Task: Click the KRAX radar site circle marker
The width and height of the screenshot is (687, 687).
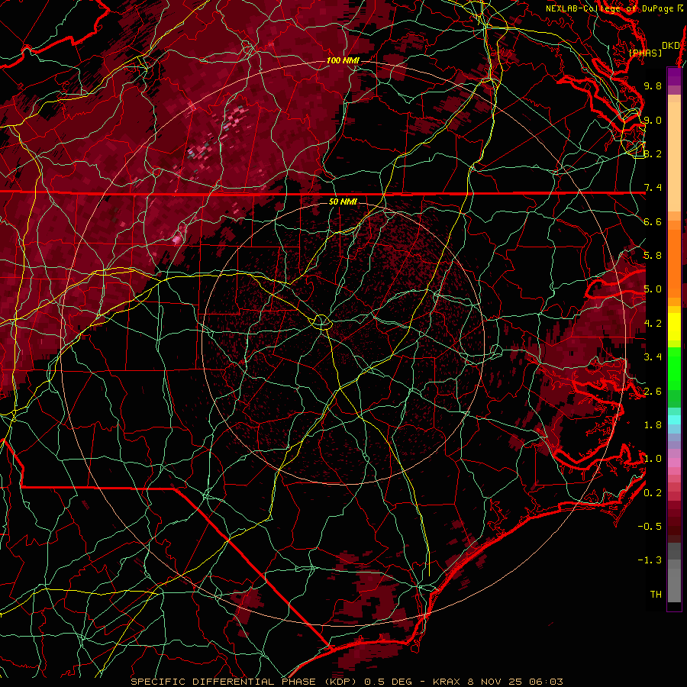Action: coord(322,322)
